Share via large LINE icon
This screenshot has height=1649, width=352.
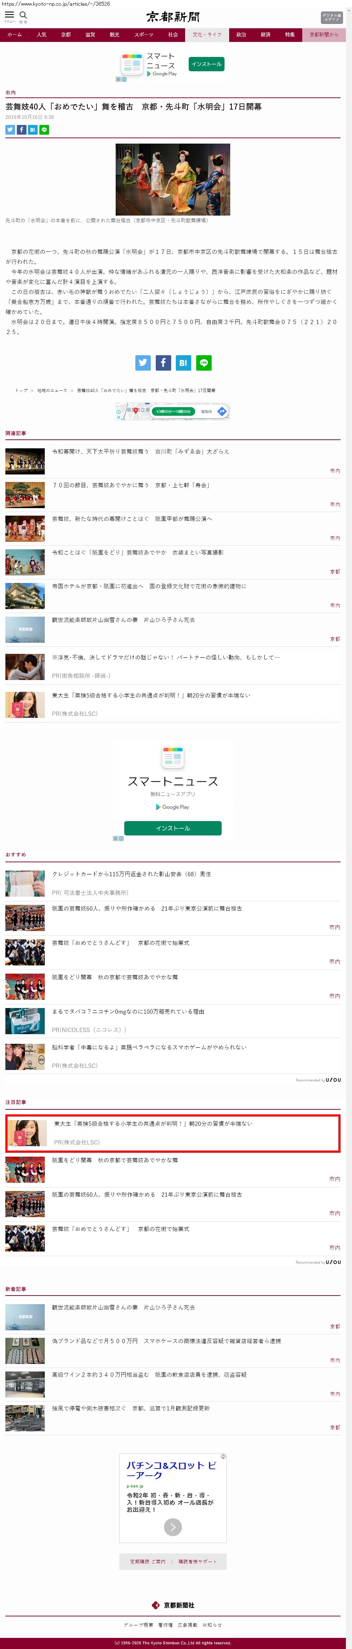pyautogui.click(x=203, y=362)
